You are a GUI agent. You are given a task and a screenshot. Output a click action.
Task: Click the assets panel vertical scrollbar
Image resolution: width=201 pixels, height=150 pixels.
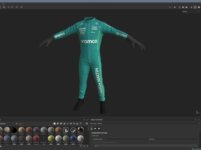pyautogui.click(x=88, y=128)
